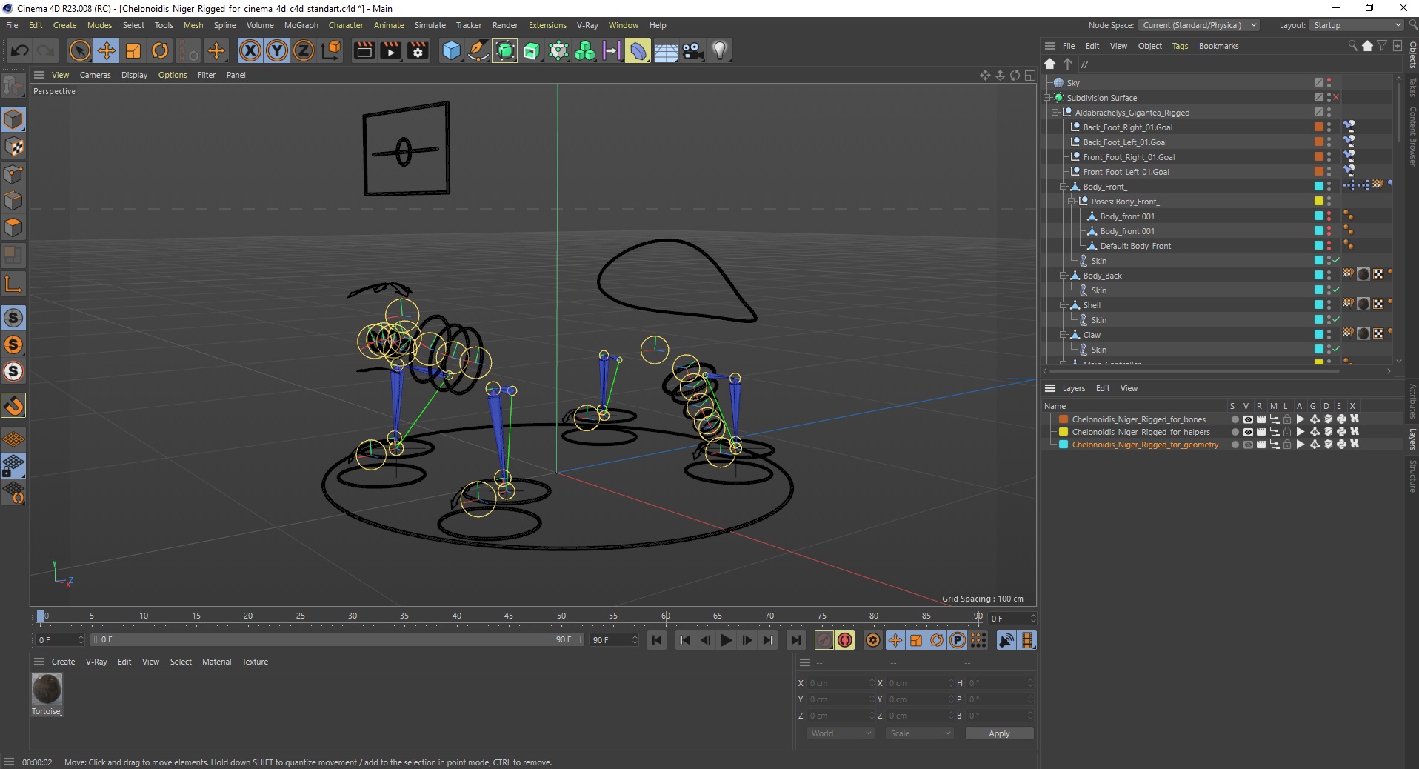Screen dimensions: 1419x769
Task: Open the Layout Startup dropdown
Action: click(x=1358, y=25)
